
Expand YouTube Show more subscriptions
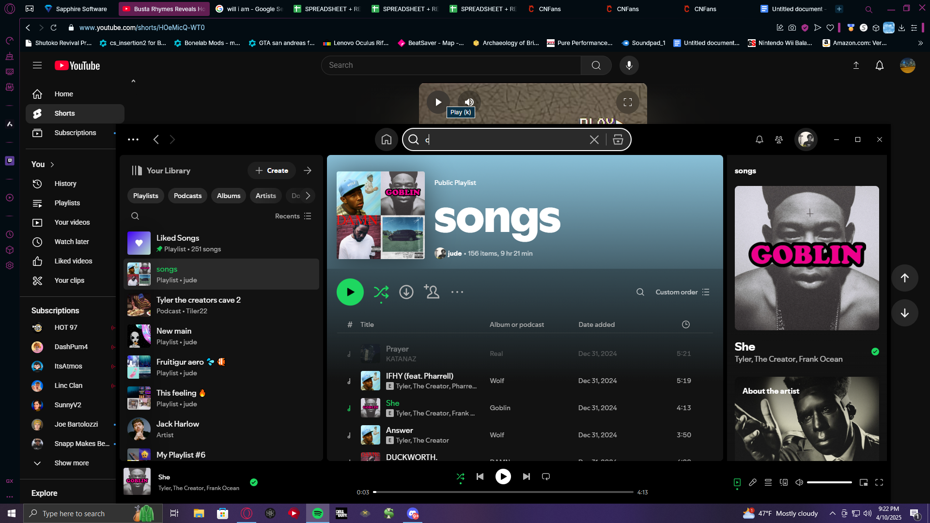tap(71, 463)
